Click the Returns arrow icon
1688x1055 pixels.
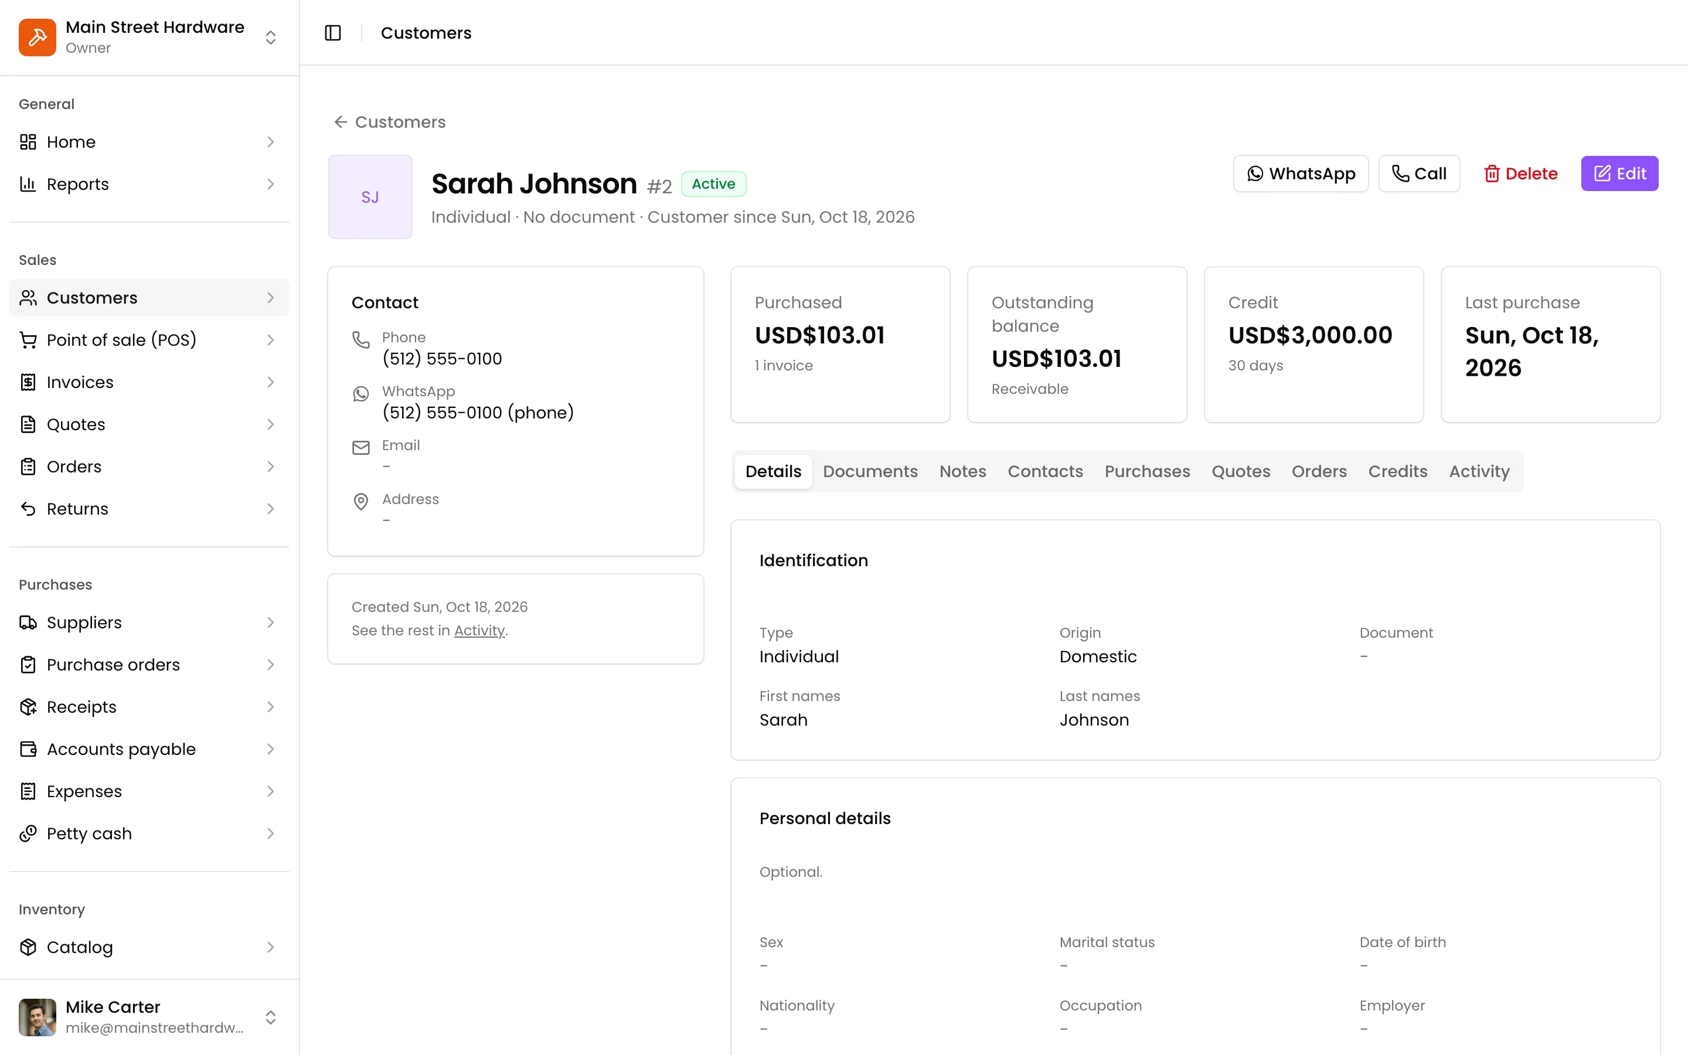[28, 509]
